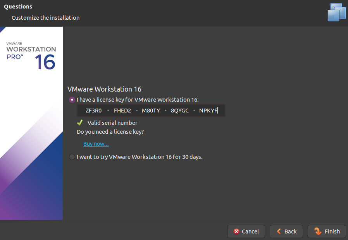Click the Cancel button
The image size is (348, 240).
(x=246, y=231)
